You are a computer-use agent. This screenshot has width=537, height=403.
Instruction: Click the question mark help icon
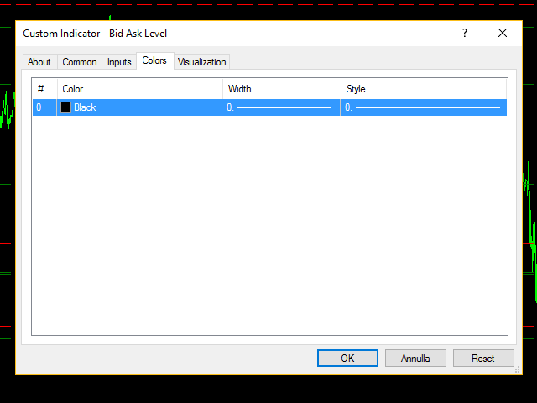tap(465, 34)
